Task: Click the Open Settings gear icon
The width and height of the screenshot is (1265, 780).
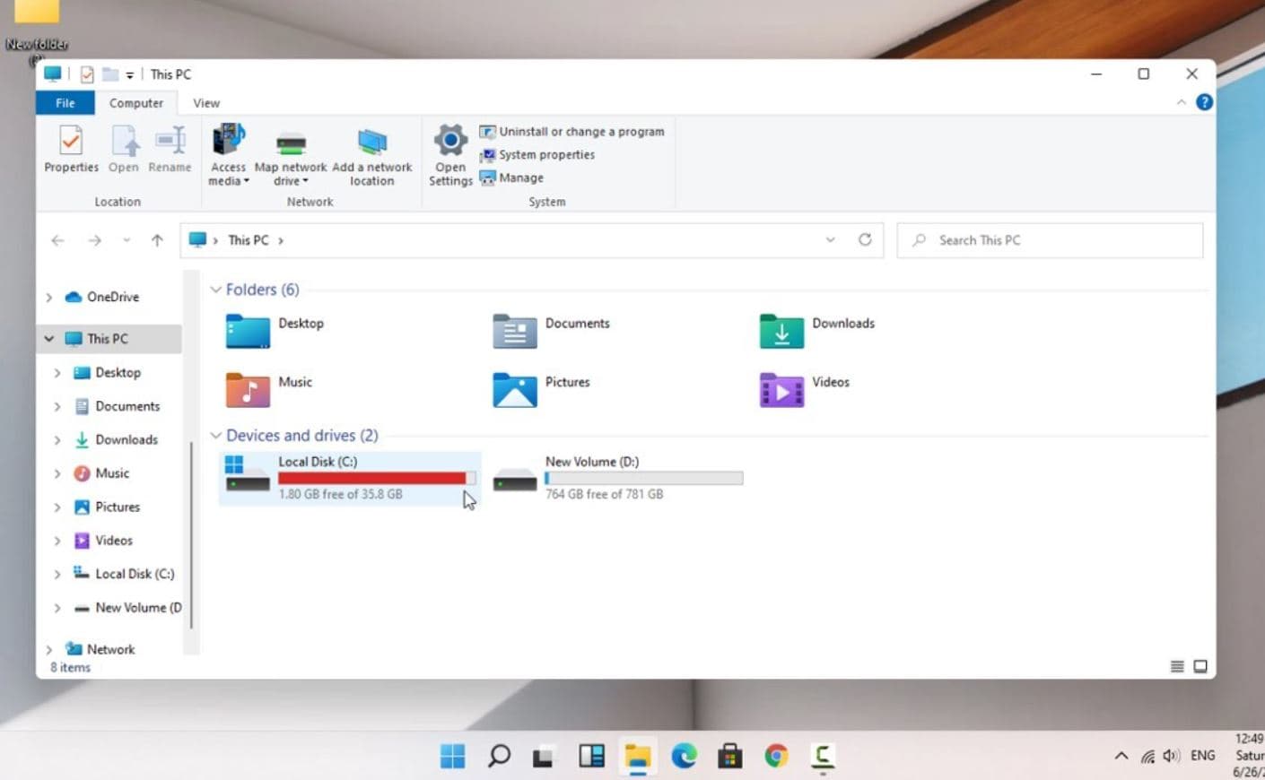Action: click(450, 141)
